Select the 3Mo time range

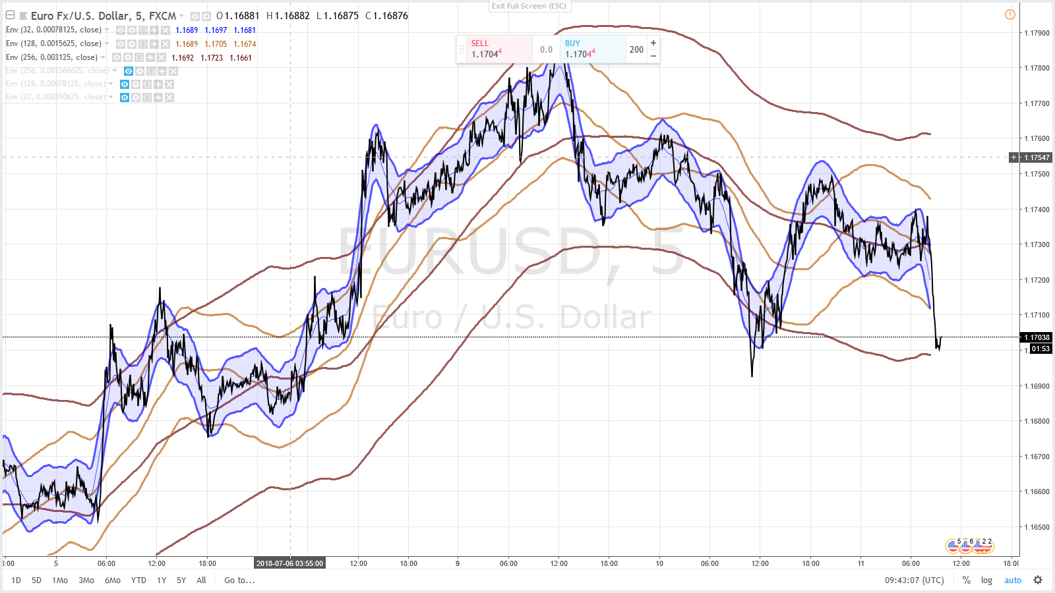[x=86, y=580]
